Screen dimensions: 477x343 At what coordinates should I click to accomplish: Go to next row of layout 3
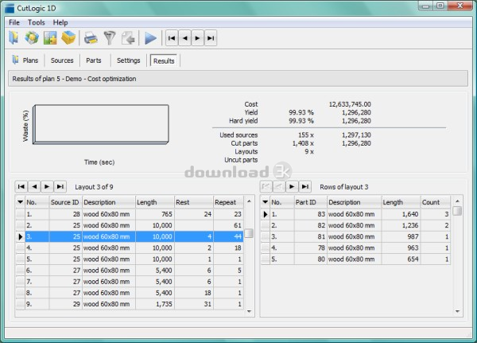coord(292,186)
